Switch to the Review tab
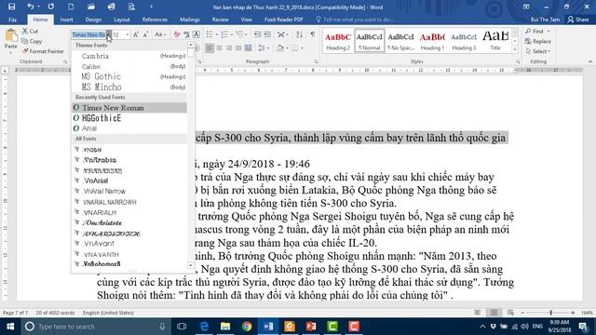 220,20
